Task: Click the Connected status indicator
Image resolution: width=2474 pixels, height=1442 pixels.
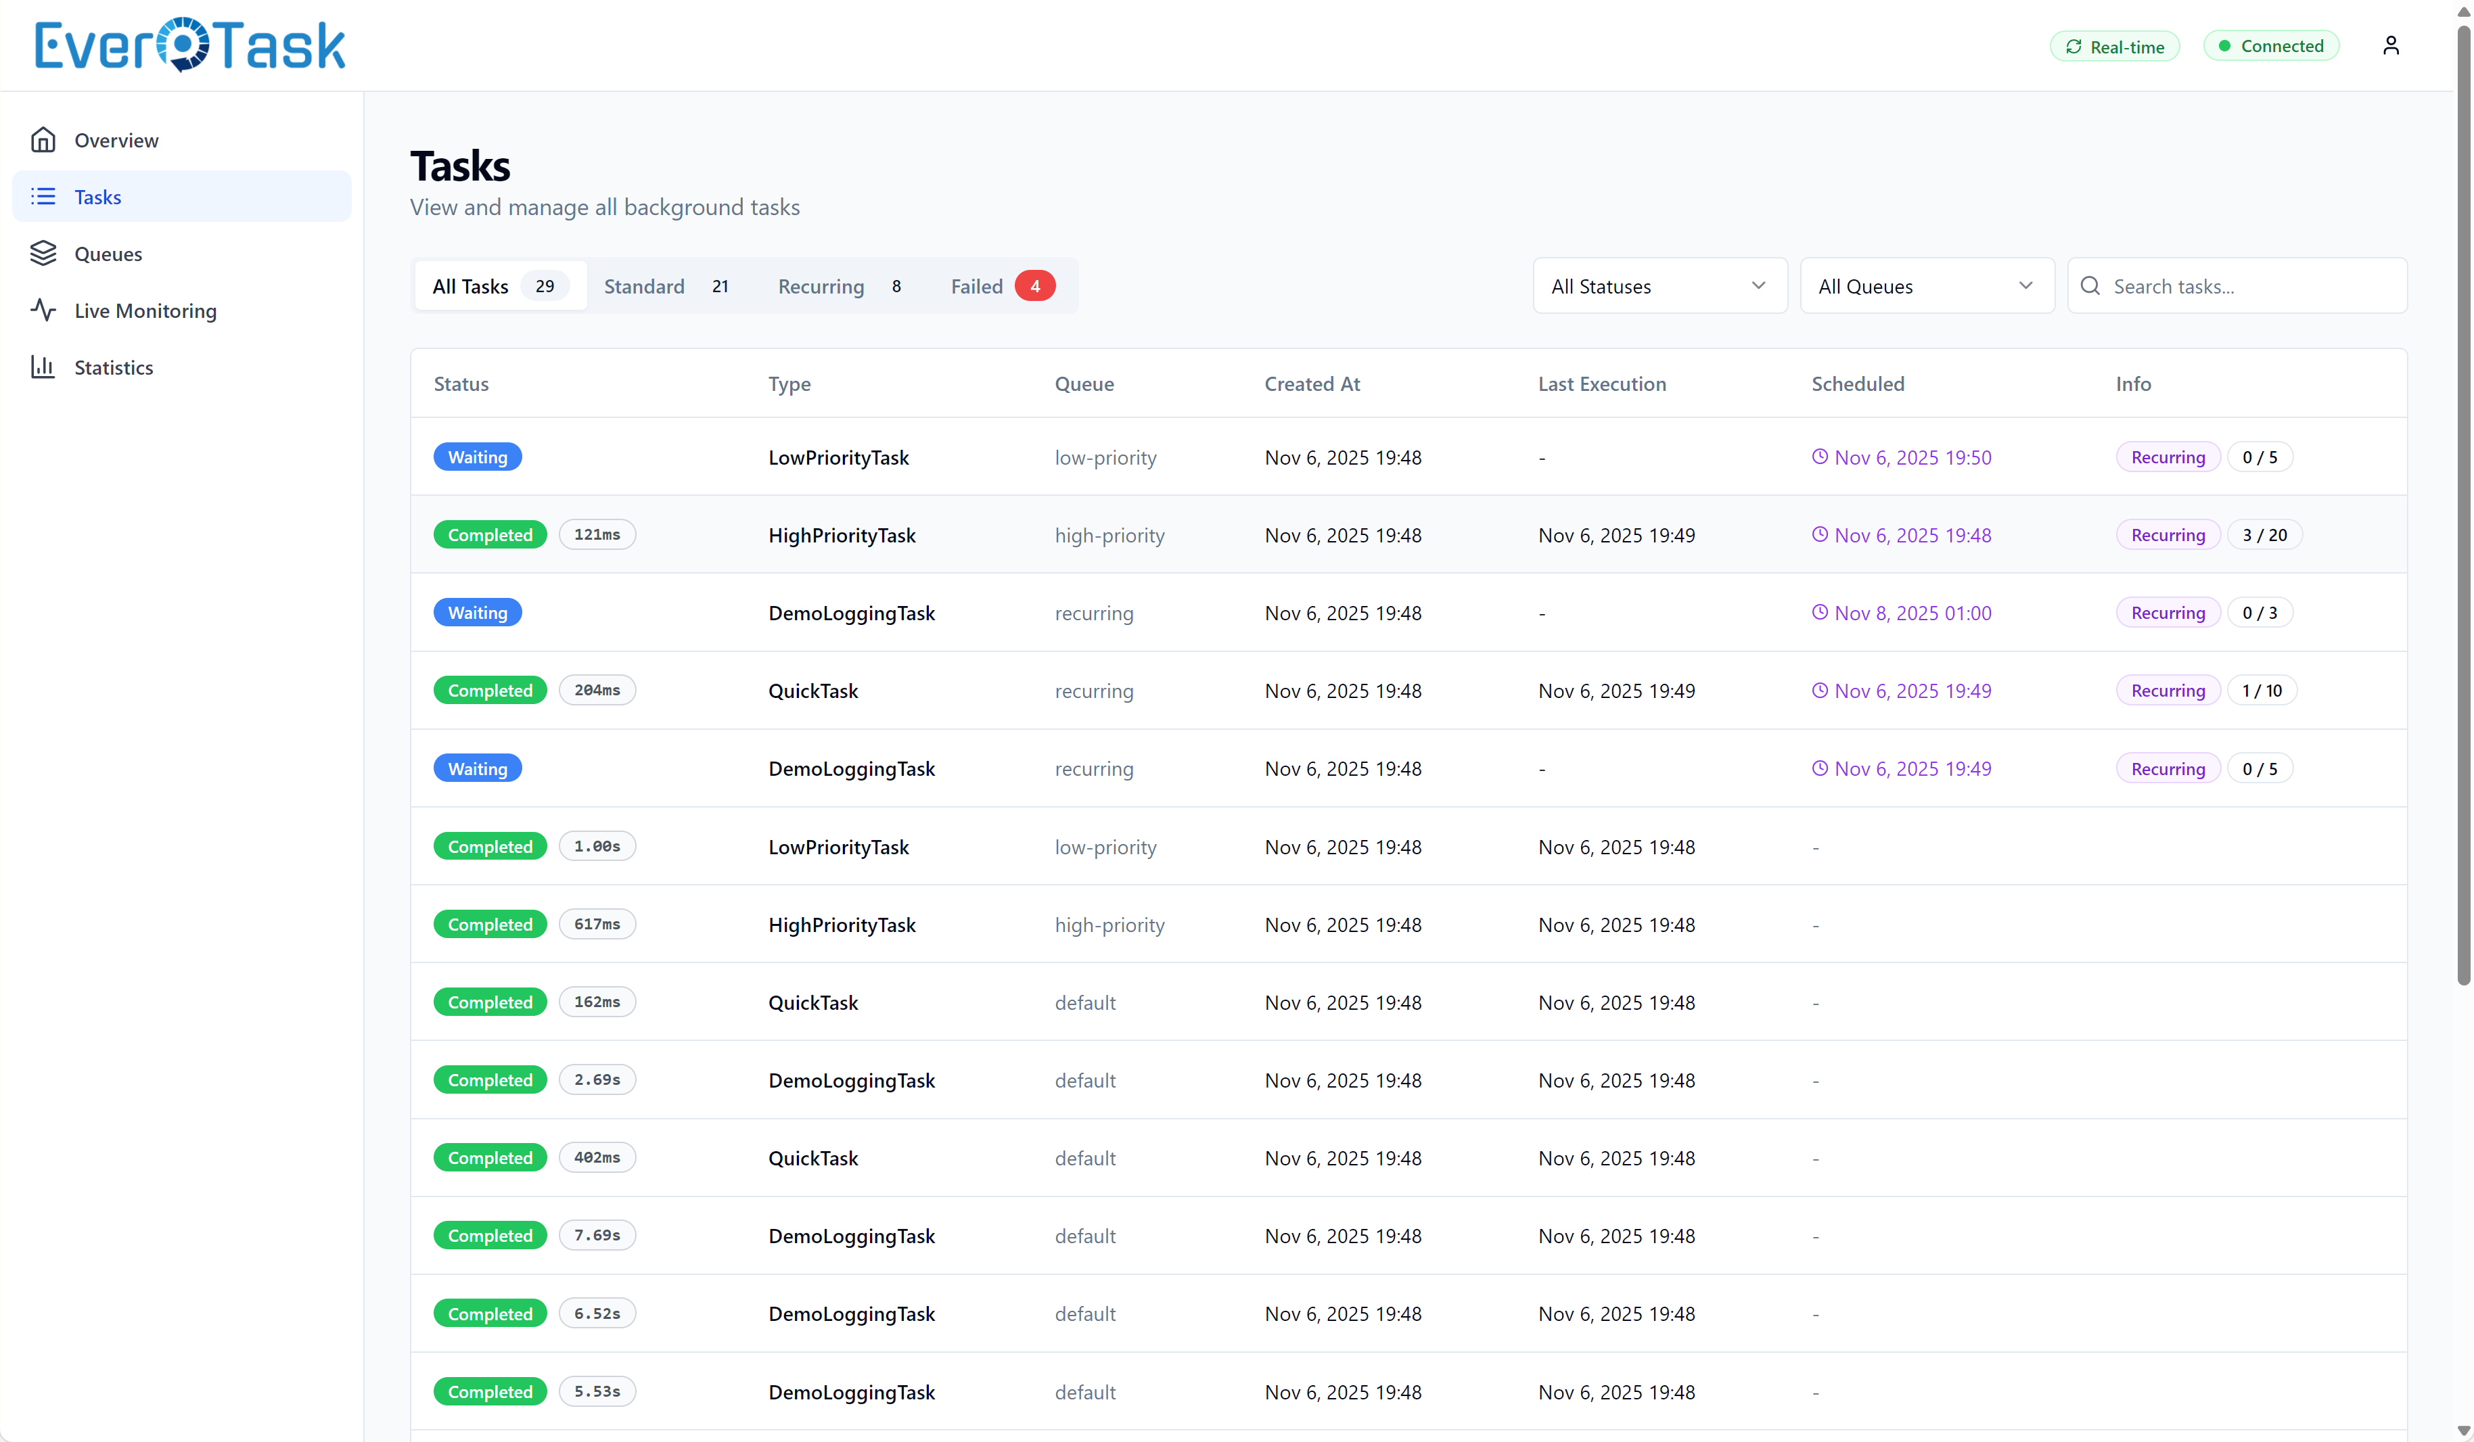Action: (2272, 45)
